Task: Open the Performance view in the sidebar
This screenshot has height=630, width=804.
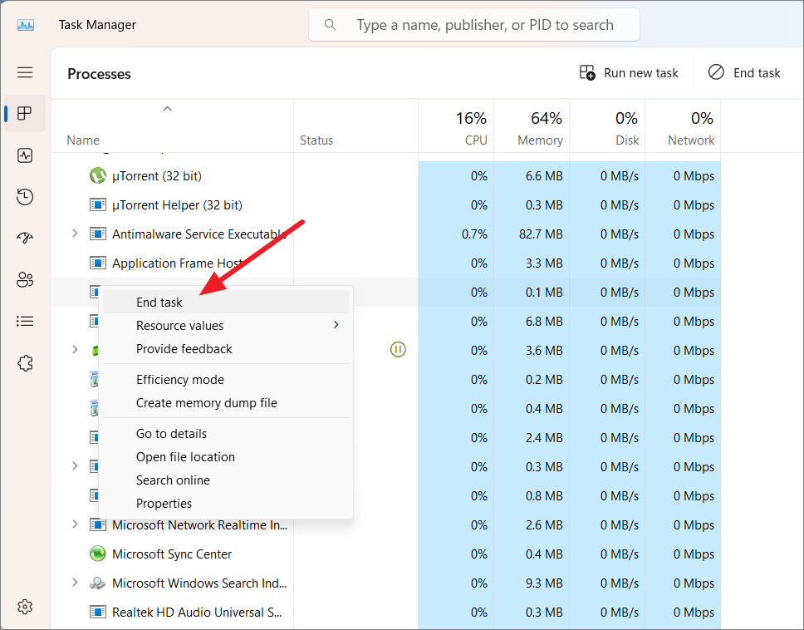Action: (25, 155)
